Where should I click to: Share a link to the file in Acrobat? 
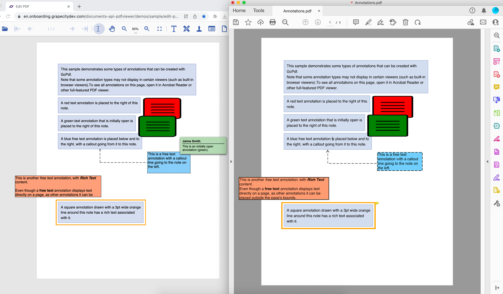coord(471,22)
